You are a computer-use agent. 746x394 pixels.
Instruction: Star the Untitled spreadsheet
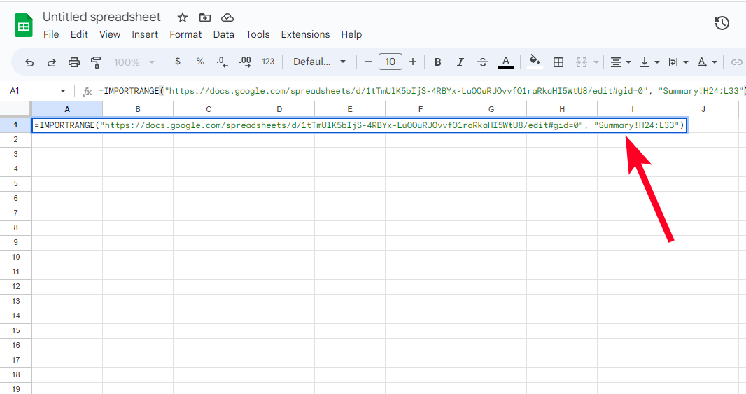point(182,17)
